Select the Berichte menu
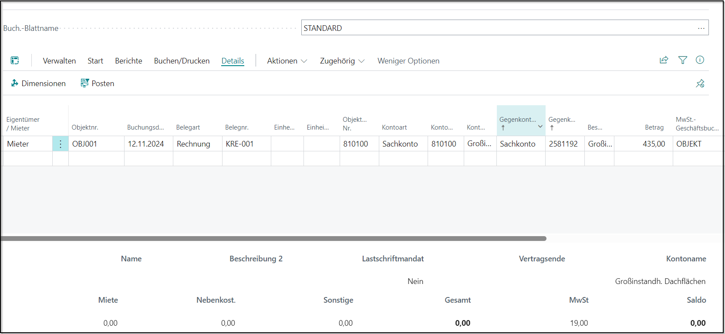The image size is (725, 334). tap(128, 61)
